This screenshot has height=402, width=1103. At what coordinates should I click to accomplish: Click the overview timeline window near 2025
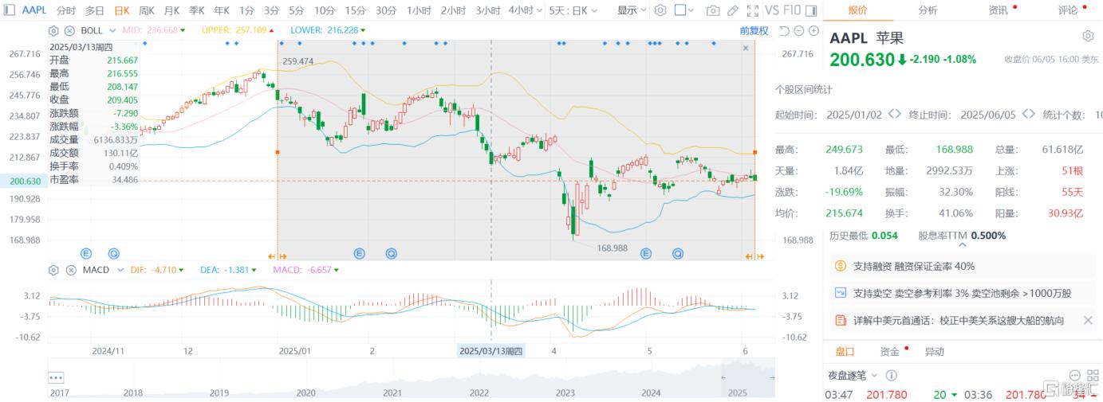pyautogui.click(x=747, y=378)
